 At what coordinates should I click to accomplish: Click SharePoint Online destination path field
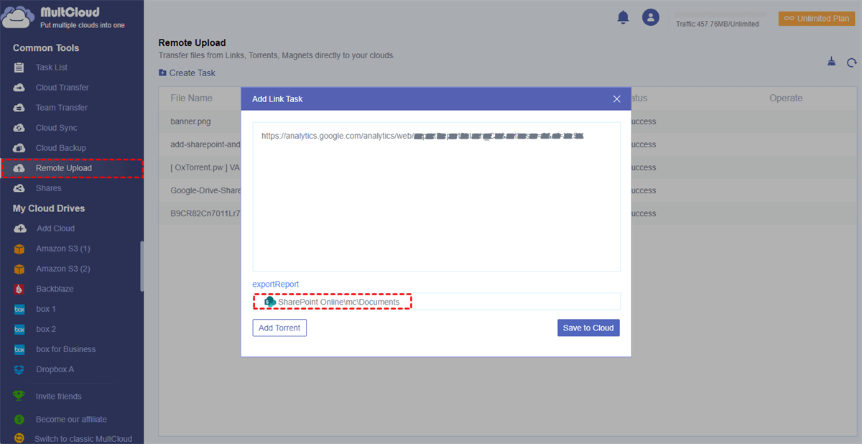coord(437,302)
